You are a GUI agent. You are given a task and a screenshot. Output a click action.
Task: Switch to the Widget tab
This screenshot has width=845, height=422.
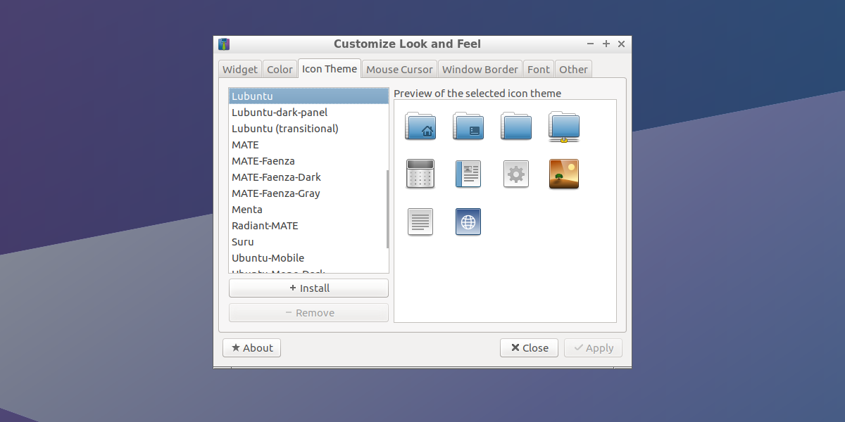240,69
